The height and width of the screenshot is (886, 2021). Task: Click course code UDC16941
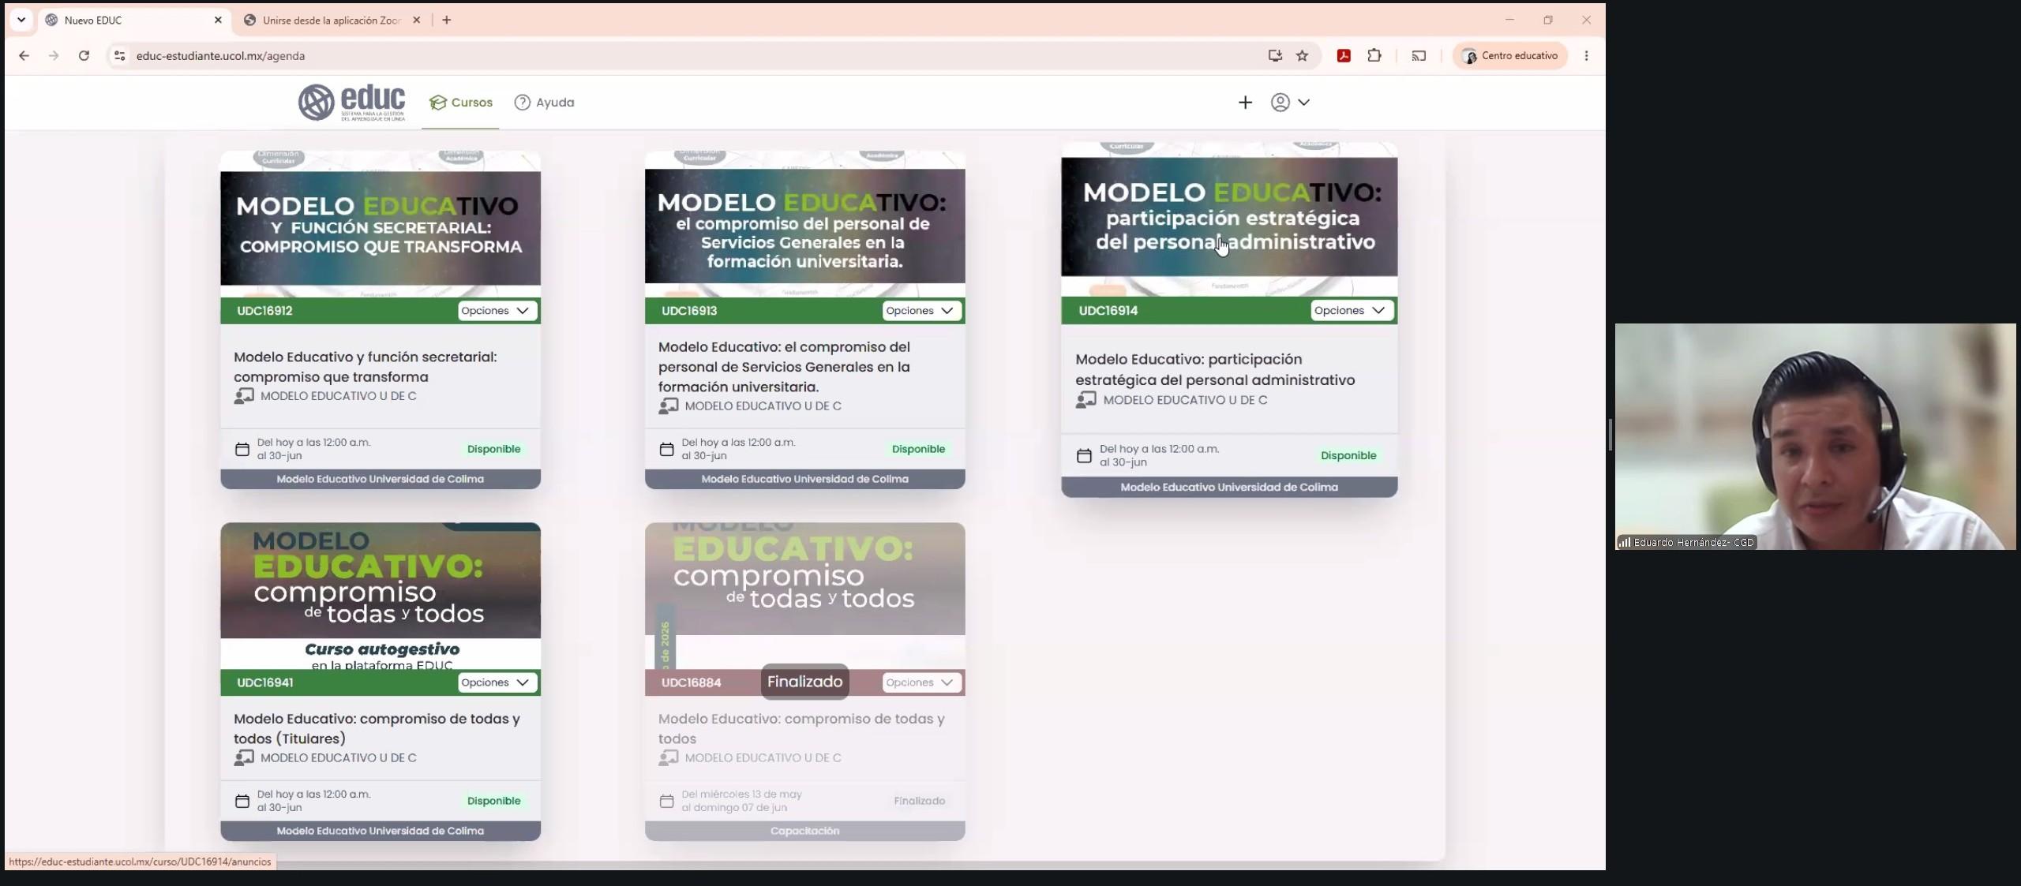click(x=264, y=682)
